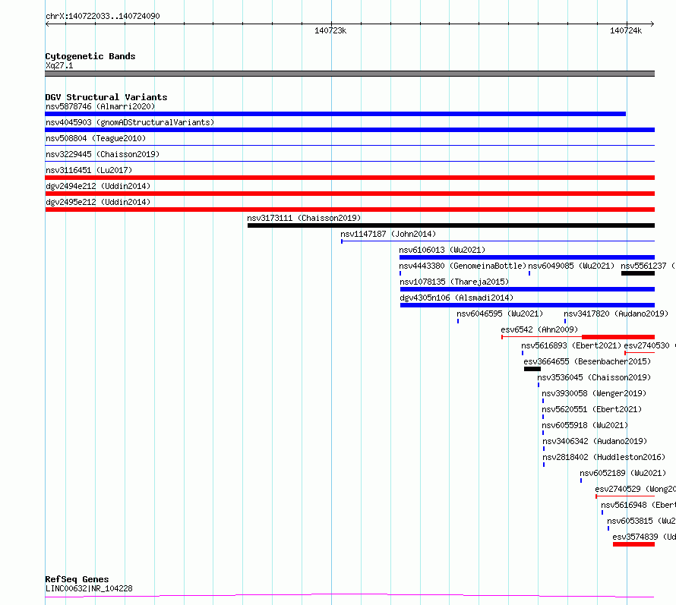
Task: Open nsv4045903 (gnomADStructuralVariants) label
Action: click(130, 122)
